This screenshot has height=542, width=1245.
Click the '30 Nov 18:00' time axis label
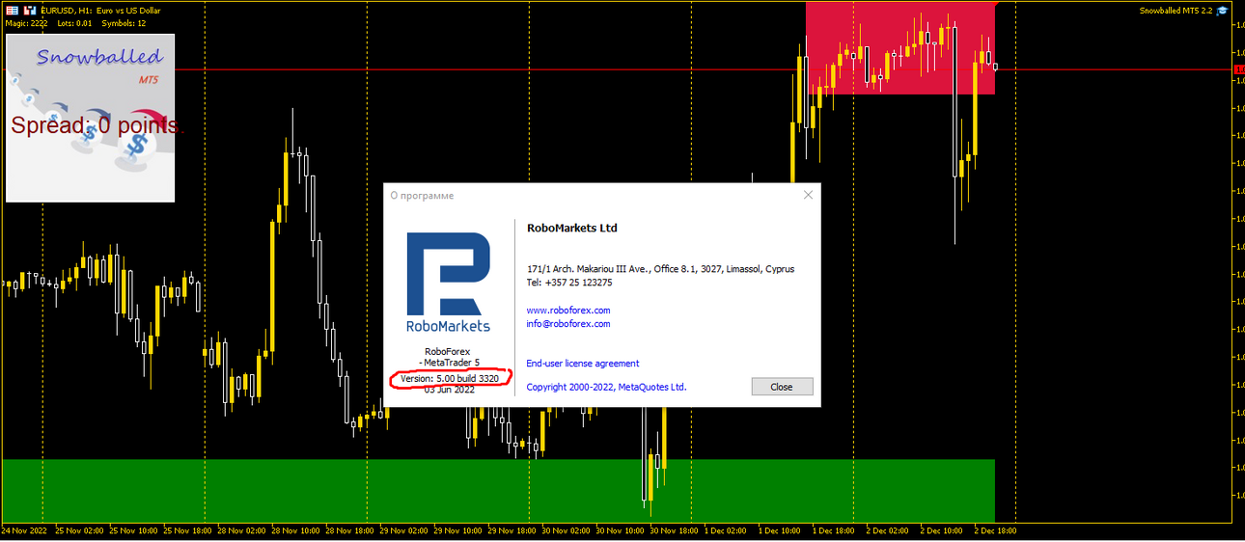pos(675,530)
